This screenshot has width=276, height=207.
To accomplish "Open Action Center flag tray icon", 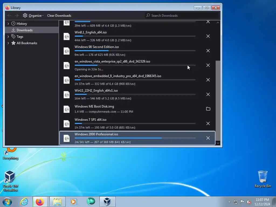I will [242, 202].
